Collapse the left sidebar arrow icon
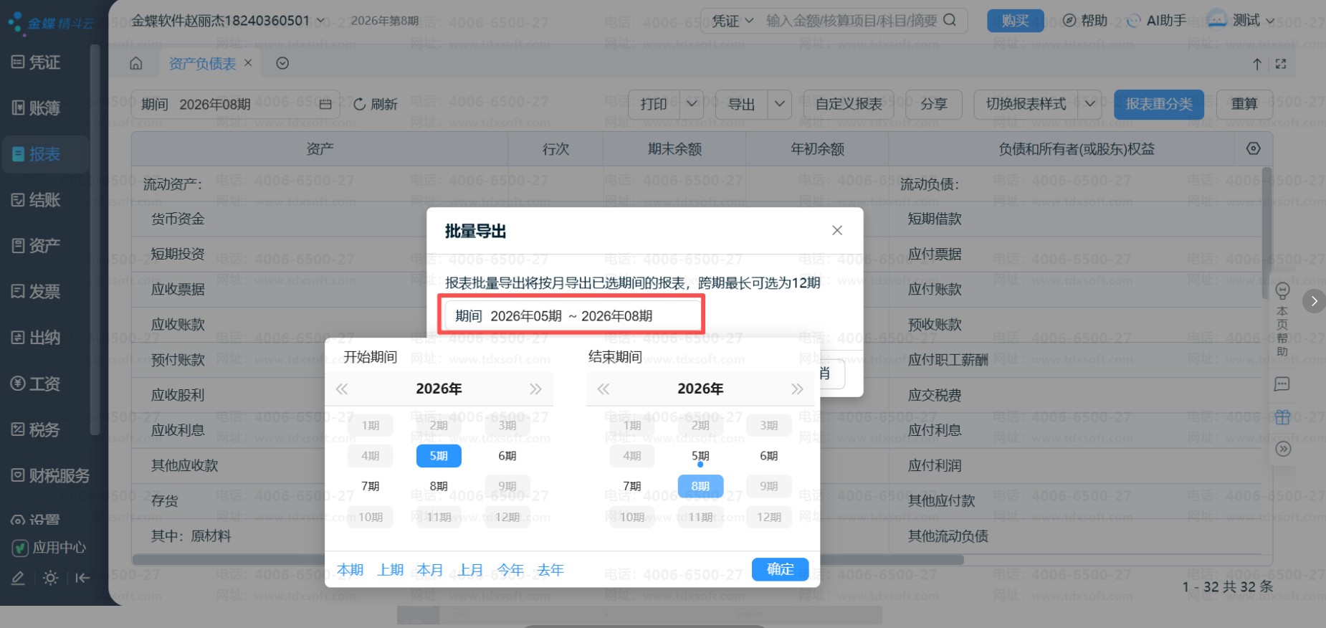1326x628 pixels. [x=82, y=578]
